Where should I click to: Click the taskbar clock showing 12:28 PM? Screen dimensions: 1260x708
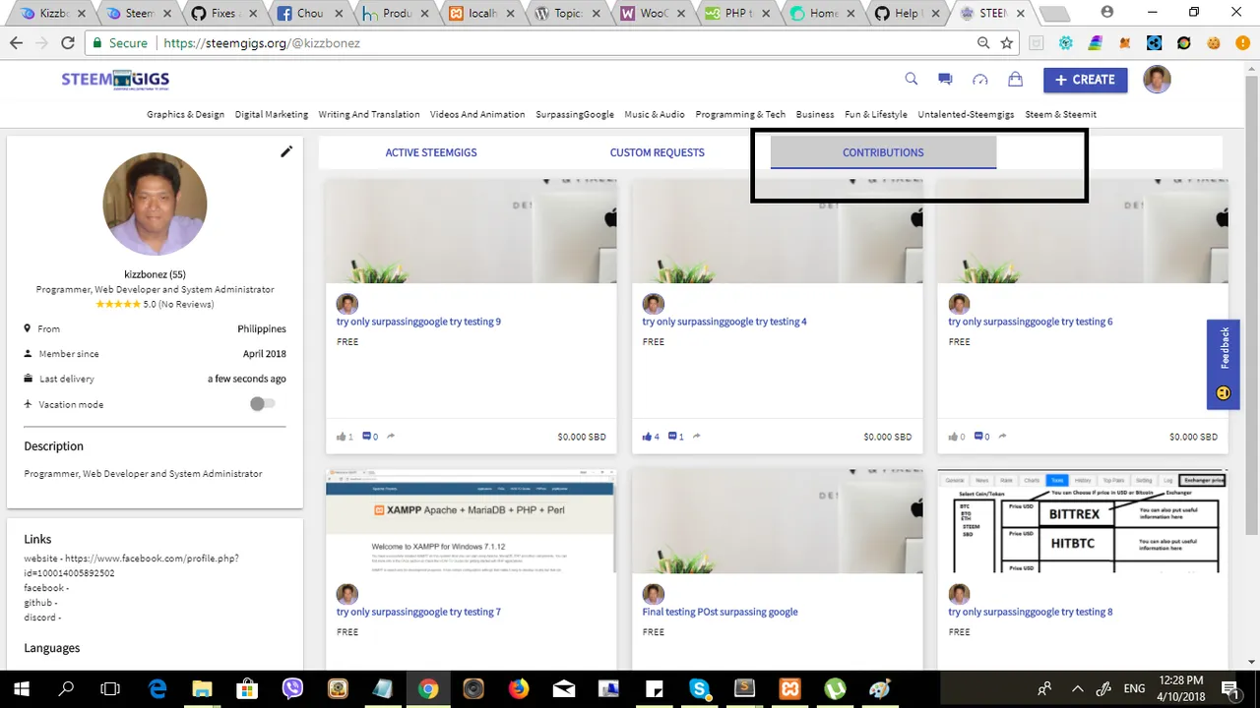pos(1181,688)
